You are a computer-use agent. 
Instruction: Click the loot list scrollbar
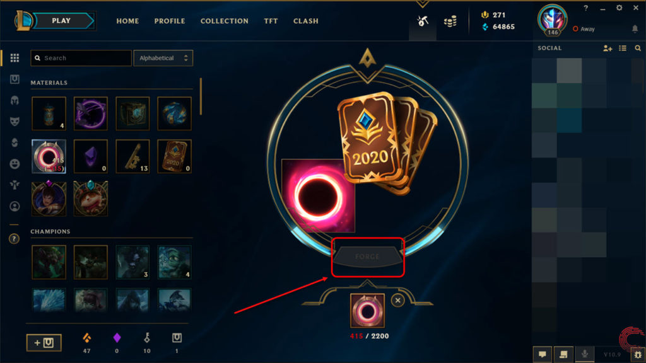201,96
